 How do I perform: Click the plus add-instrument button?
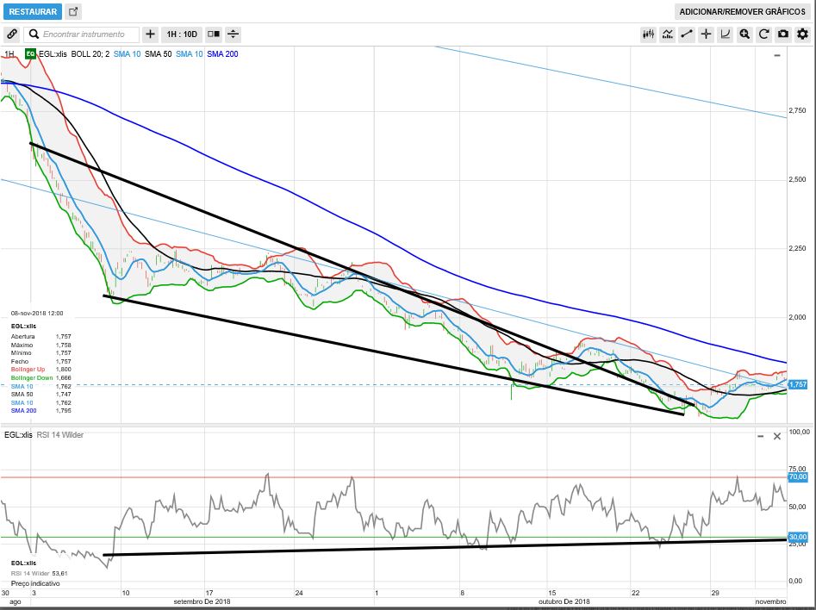coord(150,34)
